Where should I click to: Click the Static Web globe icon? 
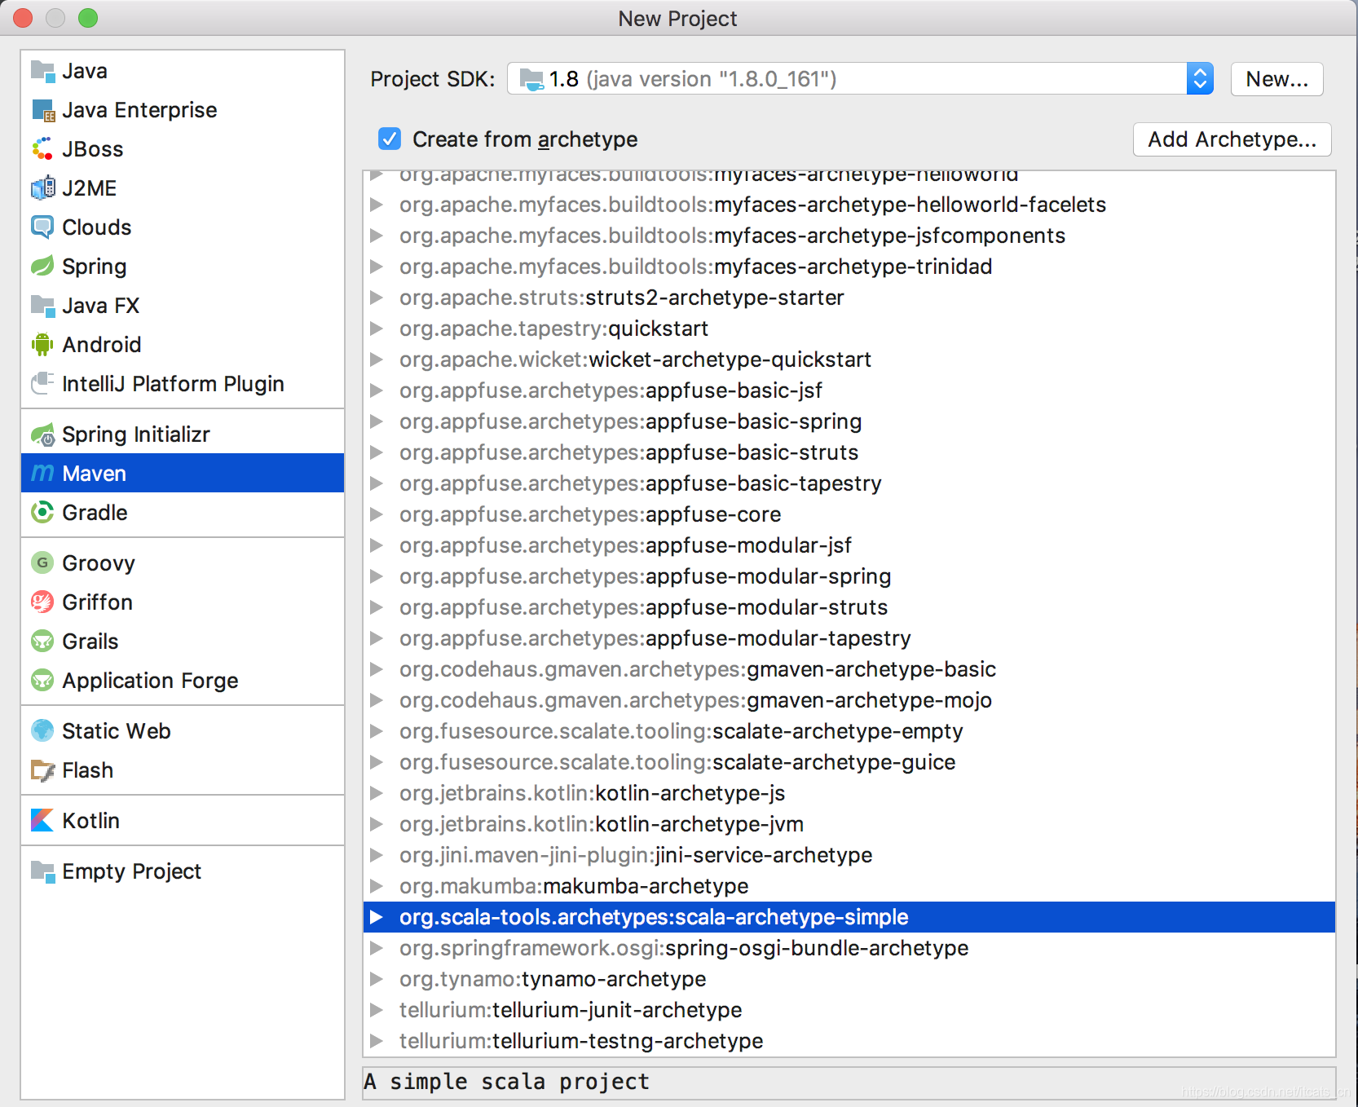coord(42,731)
